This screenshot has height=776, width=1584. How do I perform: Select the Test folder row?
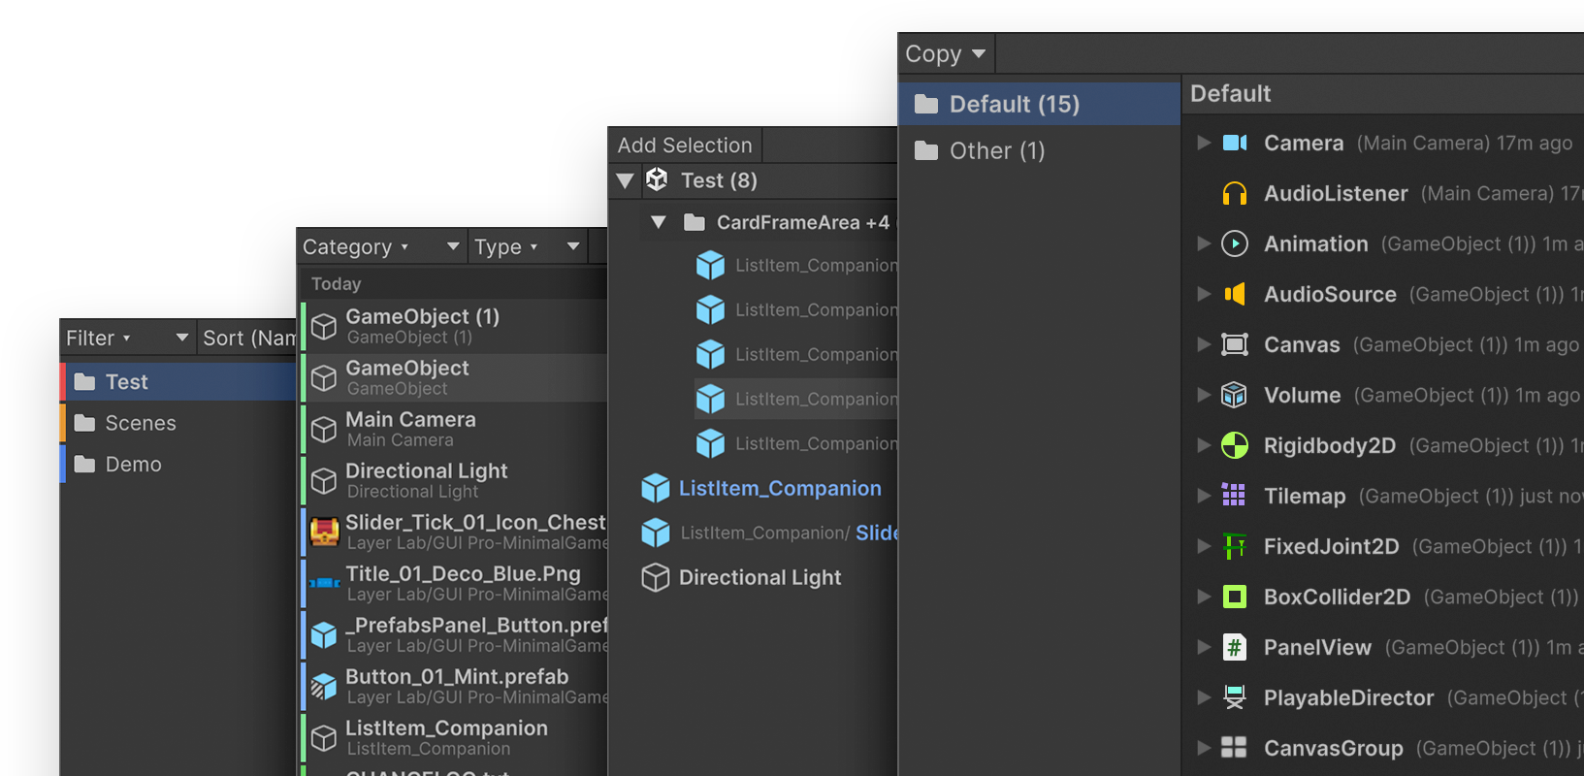pos(178,382)
